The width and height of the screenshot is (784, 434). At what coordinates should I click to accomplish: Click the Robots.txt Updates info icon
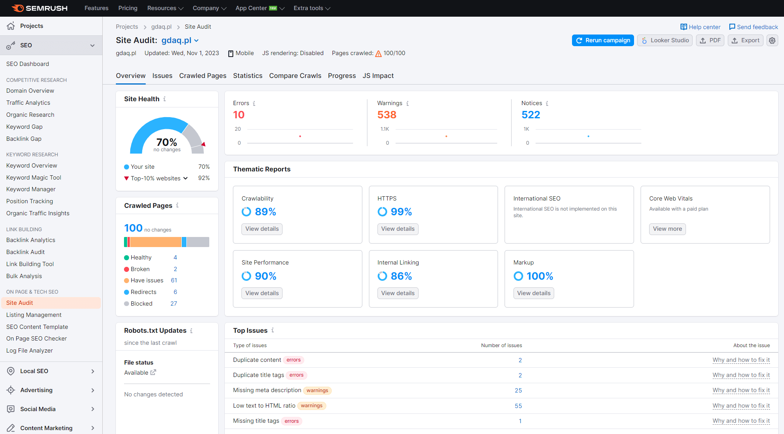click(x=191, y=330)
